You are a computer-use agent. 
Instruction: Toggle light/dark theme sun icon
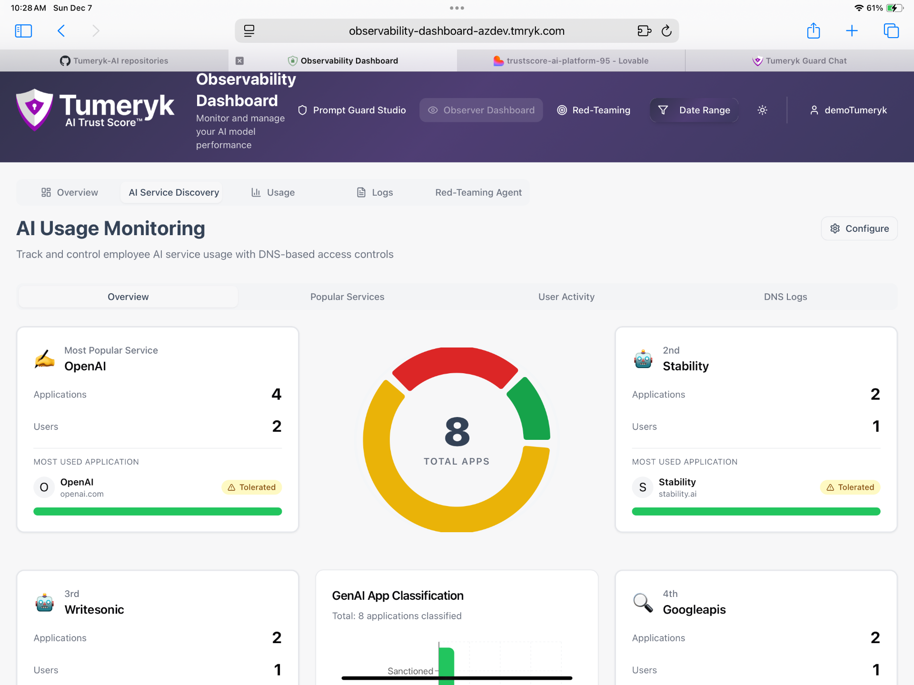point(762,110)
